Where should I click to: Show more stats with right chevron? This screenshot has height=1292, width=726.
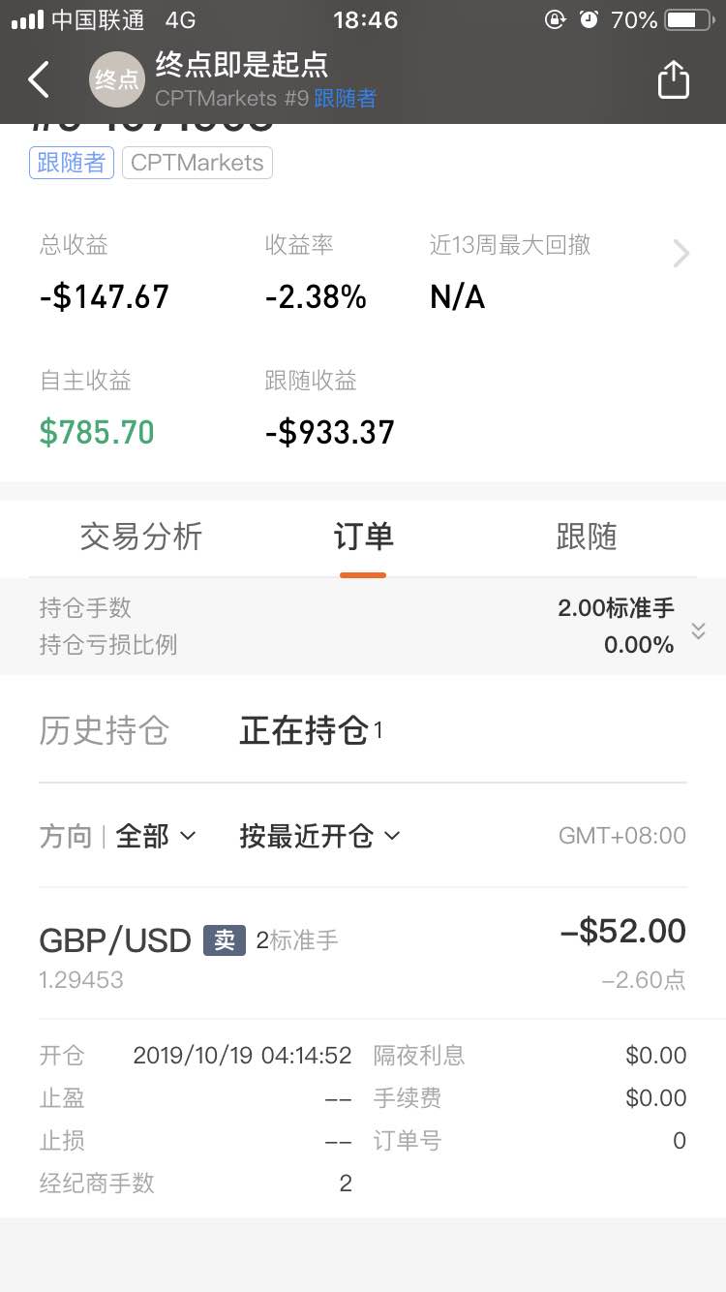point(681,254)
